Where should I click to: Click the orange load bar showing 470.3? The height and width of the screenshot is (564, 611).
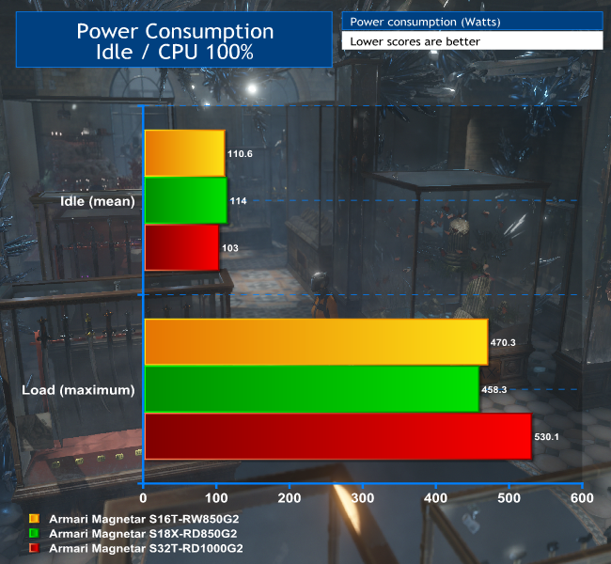[x=317, y=342]
